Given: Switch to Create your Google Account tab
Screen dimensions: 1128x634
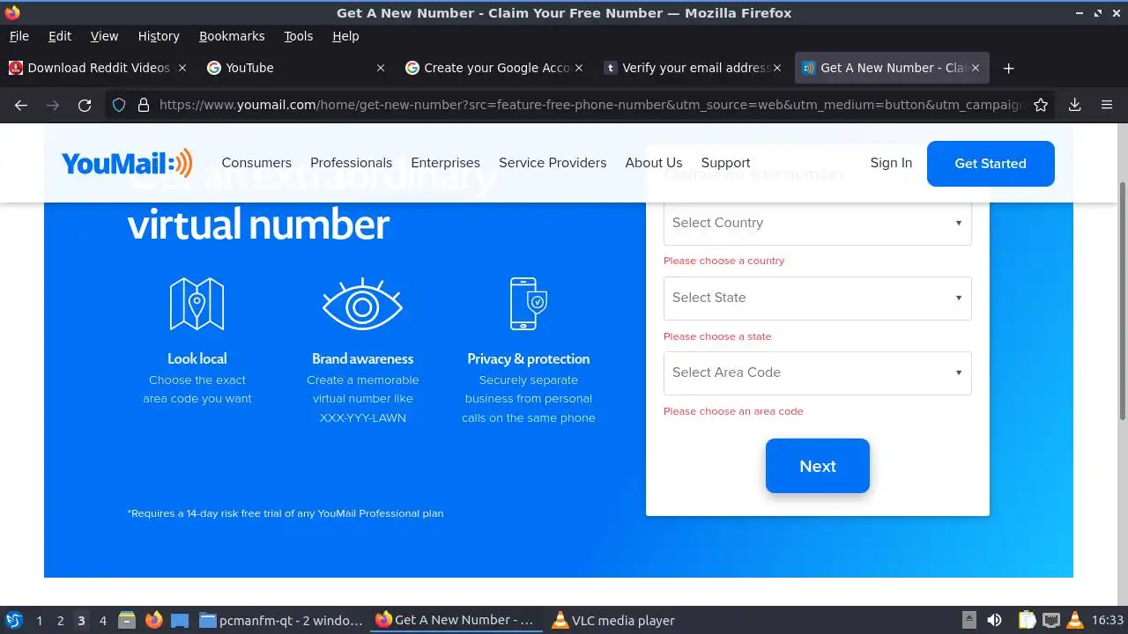Looking at the screenshot, I should point(493,68).
